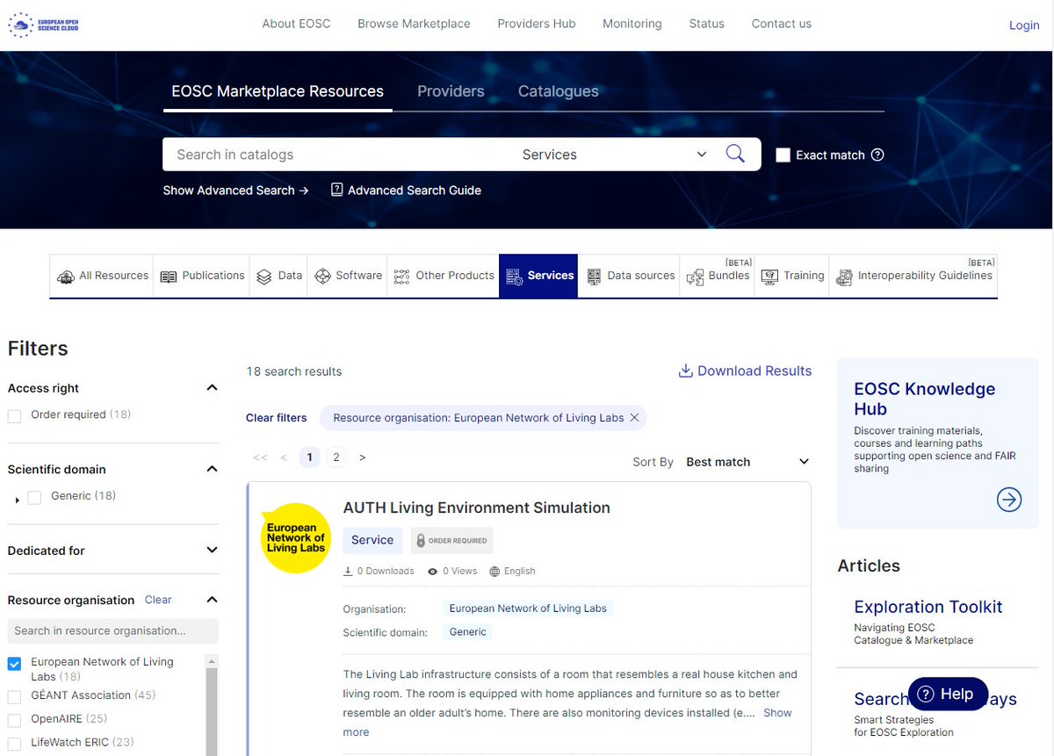1054x756 pixels.
Task: Expand the Generic domain tree arrow
Action: (18, 500)
